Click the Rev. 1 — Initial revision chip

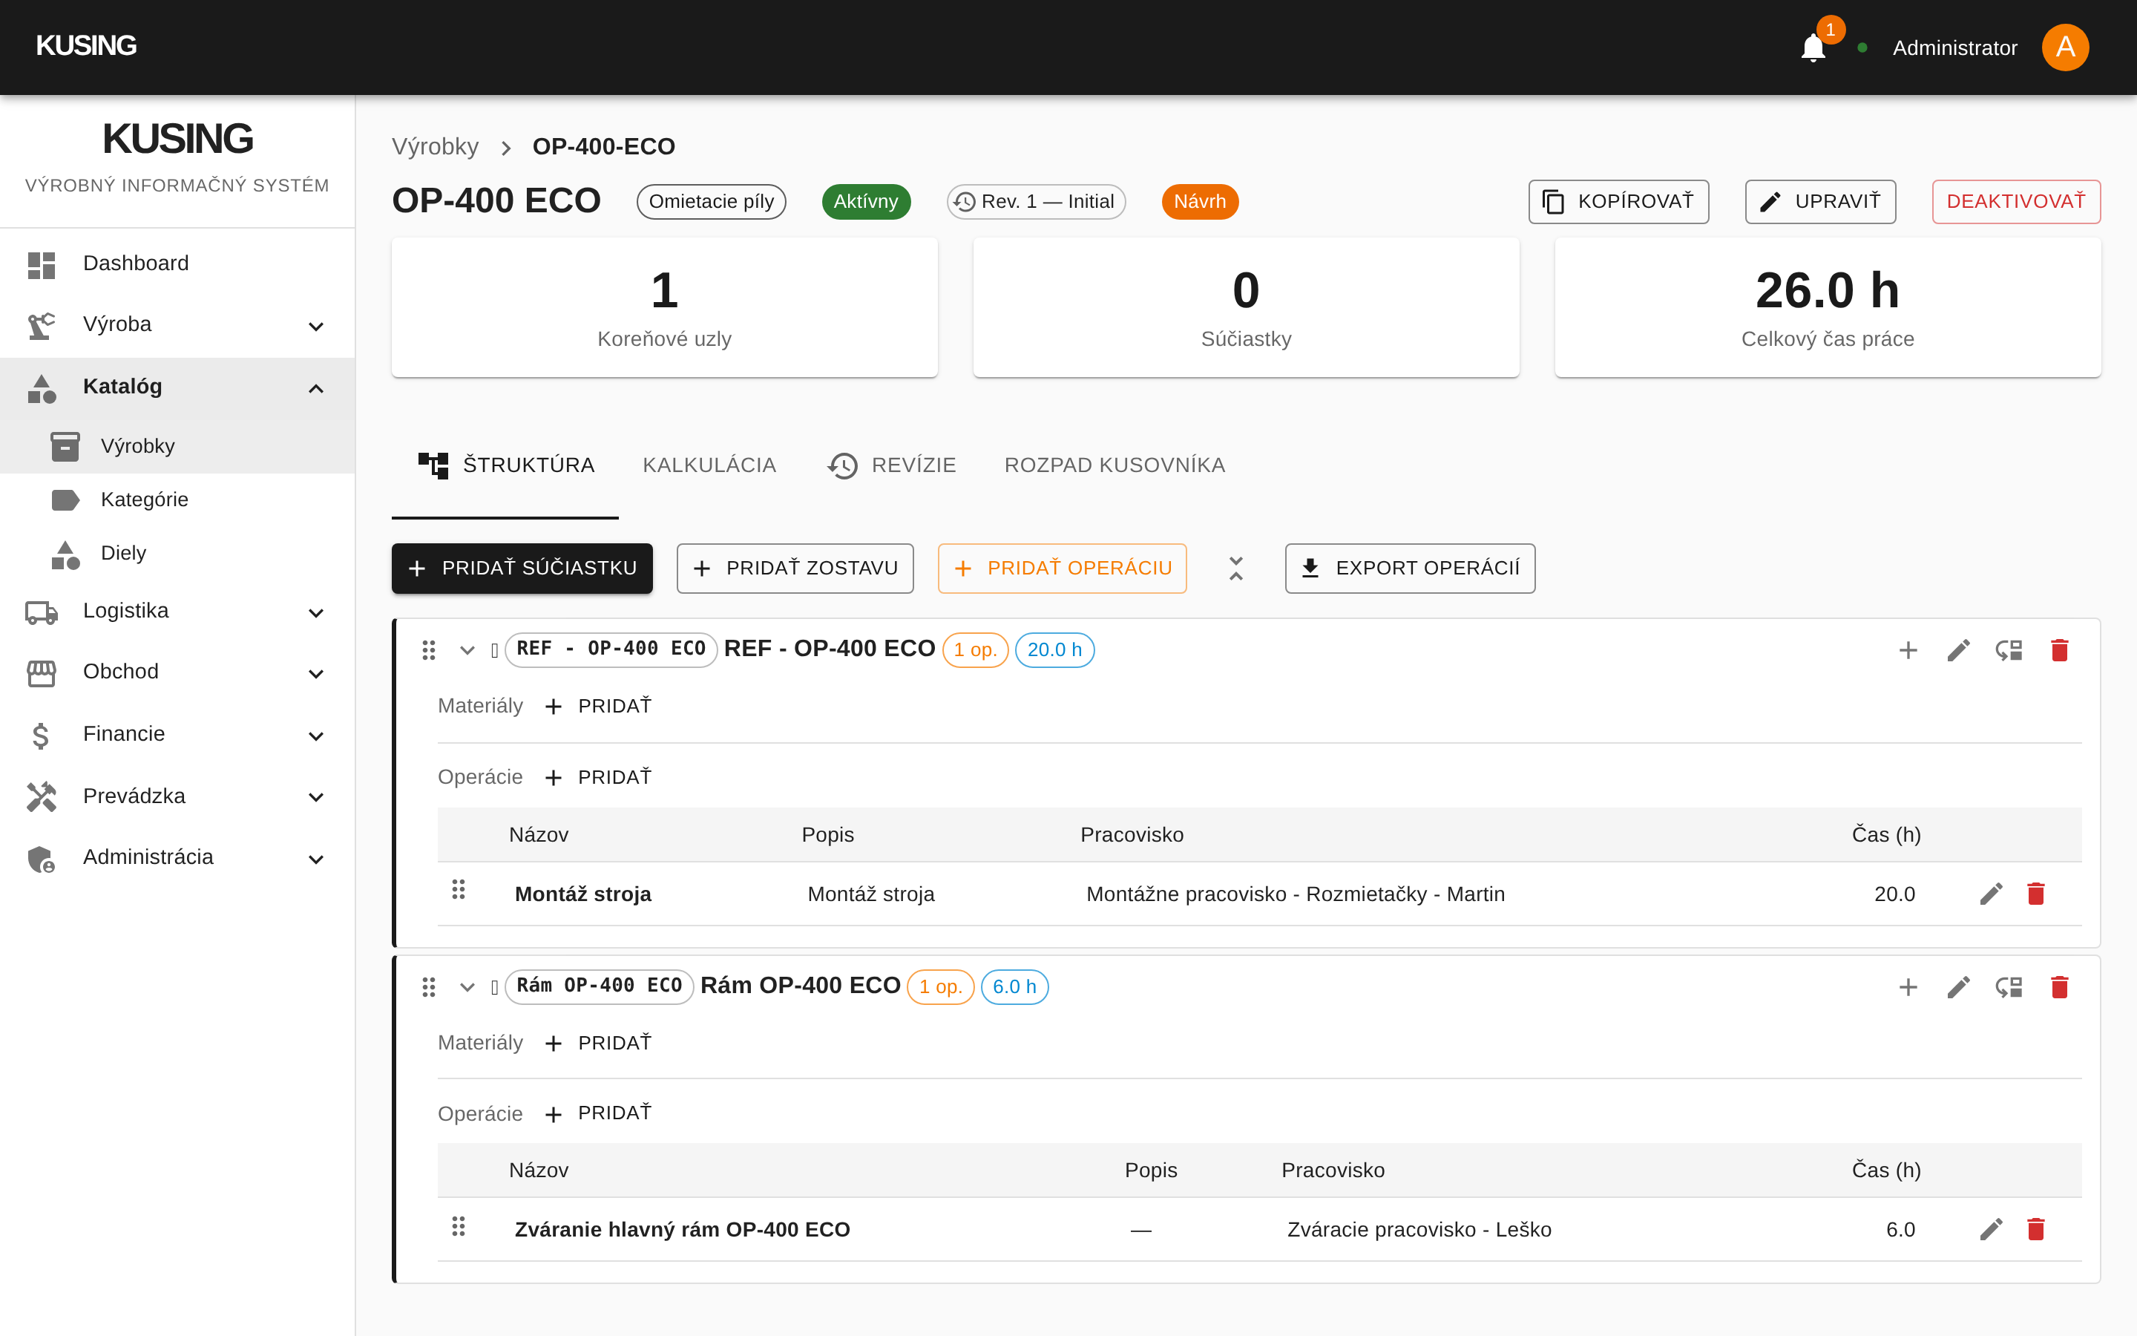point(1036,201)
